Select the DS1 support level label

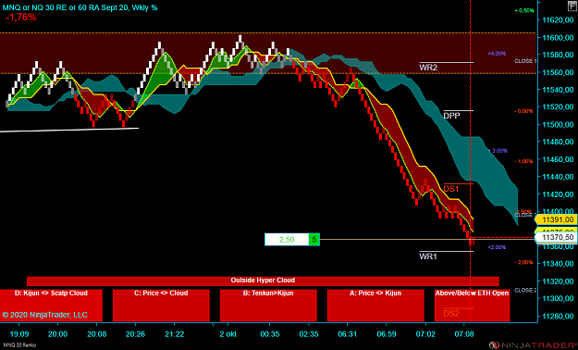451,189
